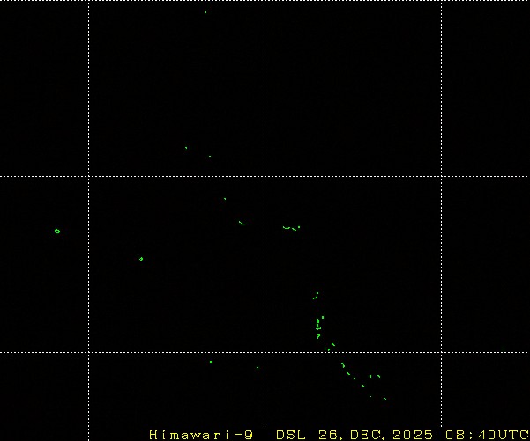Image resolution: width=530 pixels, height=441 pixels.
Task: Click the ring-shaped green island outline at far left
Action: click(x=57, y=231)
